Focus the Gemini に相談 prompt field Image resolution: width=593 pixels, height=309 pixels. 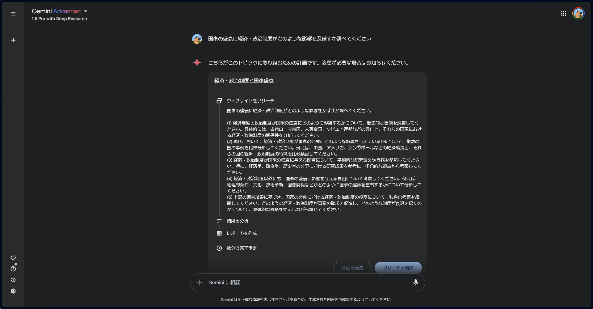(x=308, y=282)
